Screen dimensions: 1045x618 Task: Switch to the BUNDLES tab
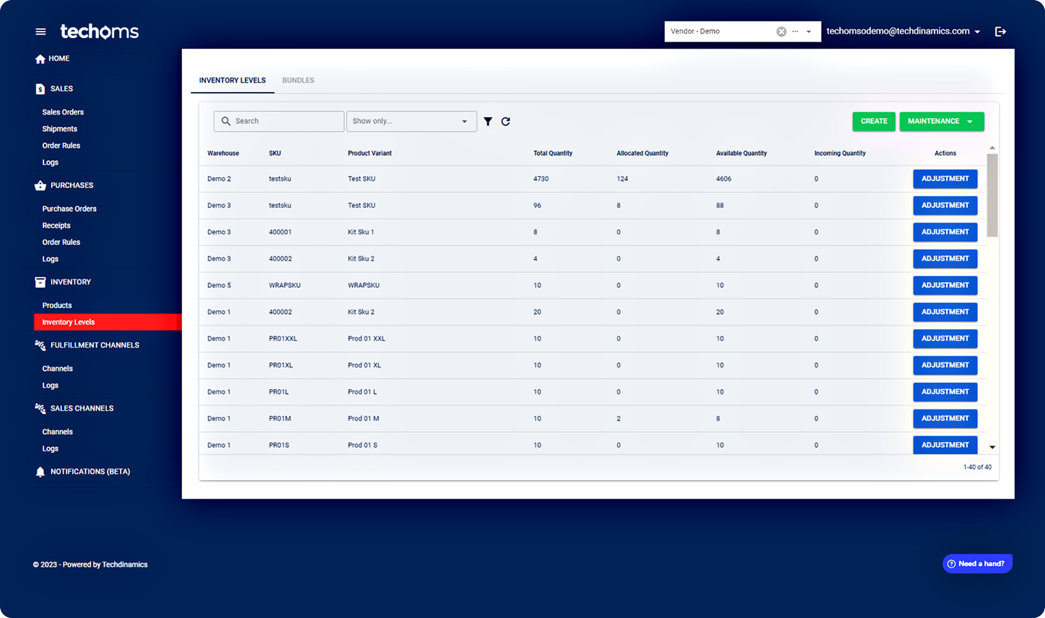coord(298,80)
